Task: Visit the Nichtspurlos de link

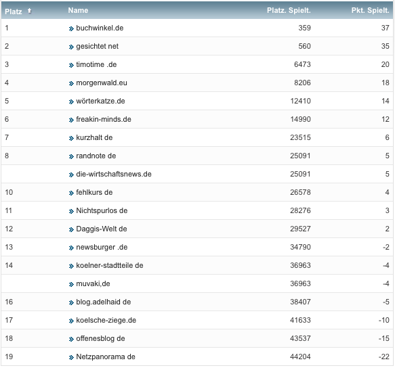Action: 102,210
